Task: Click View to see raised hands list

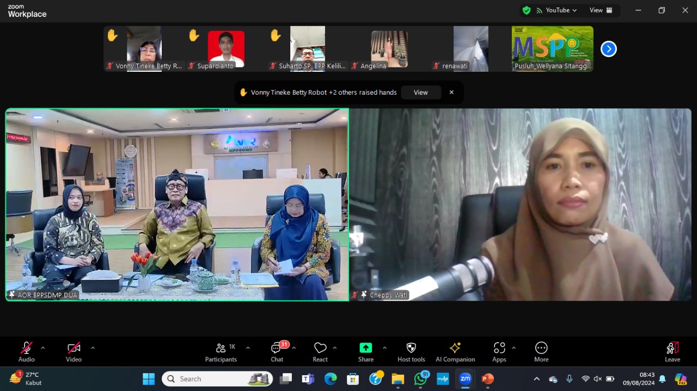Action: [420, 92]
